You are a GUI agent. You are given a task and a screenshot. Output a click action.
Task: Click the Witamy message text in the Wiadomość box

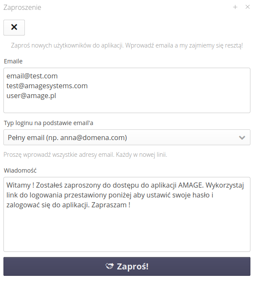tap(125, 195)
